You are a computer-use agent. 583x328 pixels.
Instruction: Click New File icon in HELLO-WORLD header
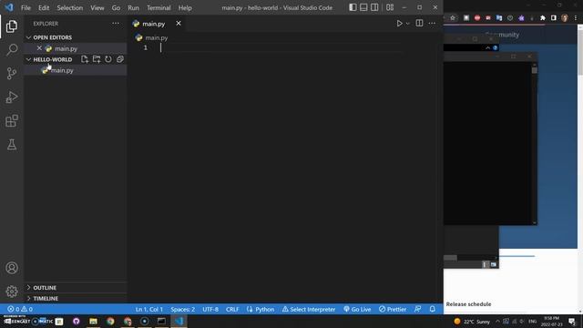(85, 59)
